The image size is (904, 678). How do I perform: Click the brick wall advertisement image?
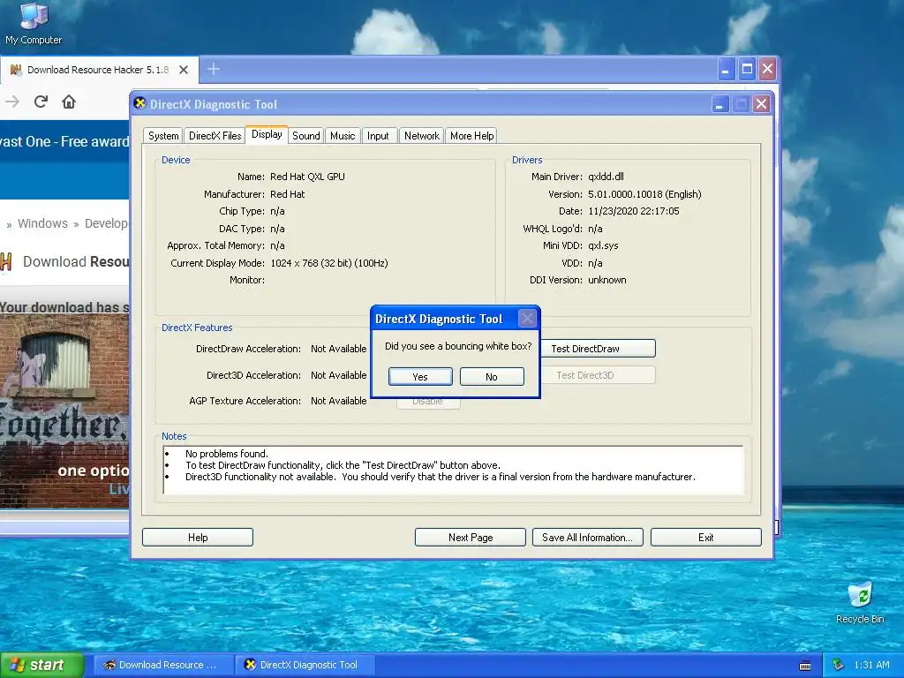[x=64, y=411]
